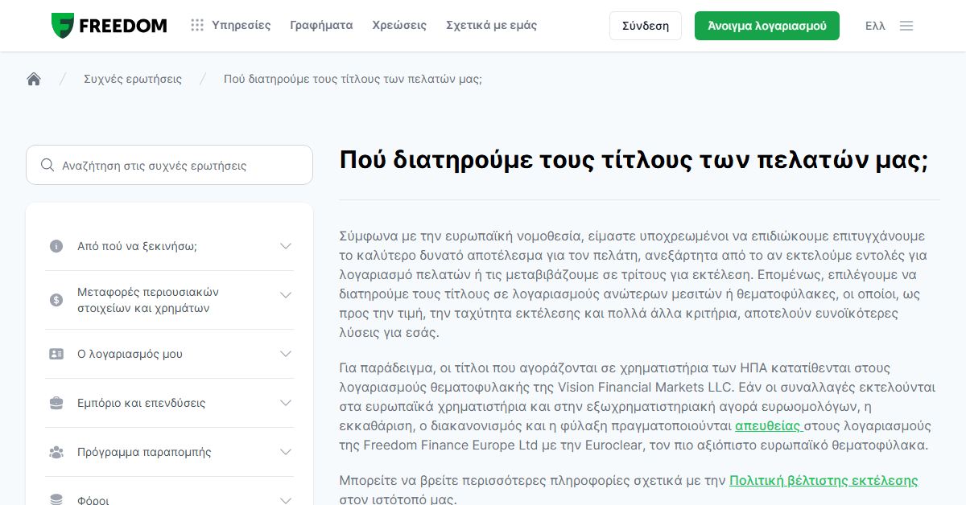Viewport: 966px width, 505px height.
Task: Click the briefcase icon beside Εμπόριο και επενδύσεις
Action: (x=56, y=403)
